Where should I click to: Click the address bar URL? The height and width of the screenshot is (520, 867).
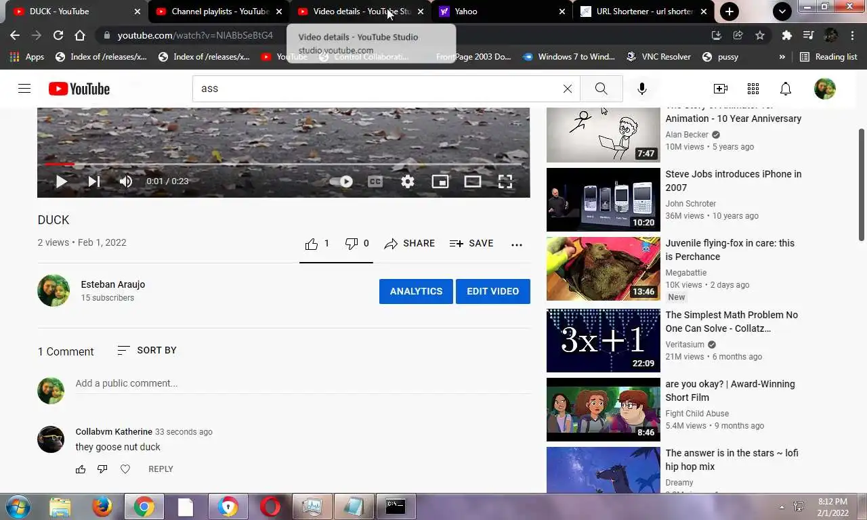[x=195, y=35]
